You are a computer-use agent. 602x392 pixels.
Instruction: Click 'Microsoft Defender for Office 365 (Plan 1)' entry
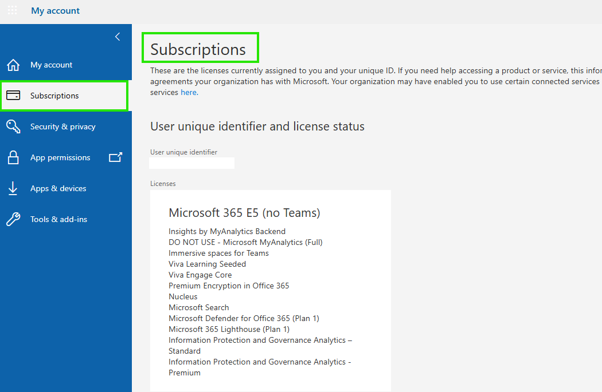tap(244, 318)
